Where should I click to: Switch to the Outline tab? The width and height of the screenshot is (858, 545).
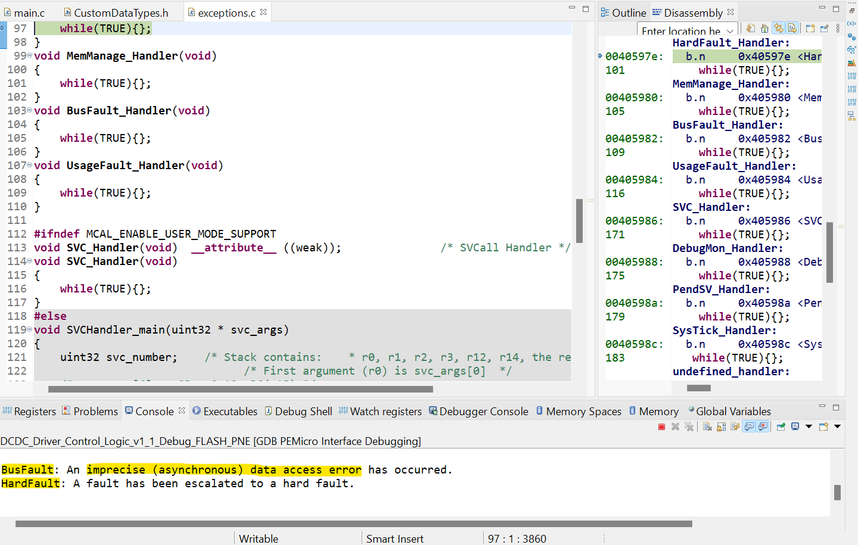623,13
